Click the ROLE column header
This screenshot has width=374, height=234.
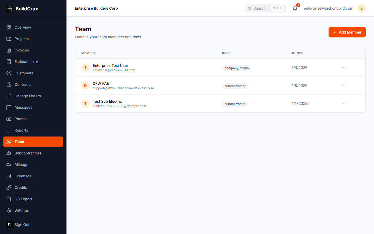tap(226, 53)
